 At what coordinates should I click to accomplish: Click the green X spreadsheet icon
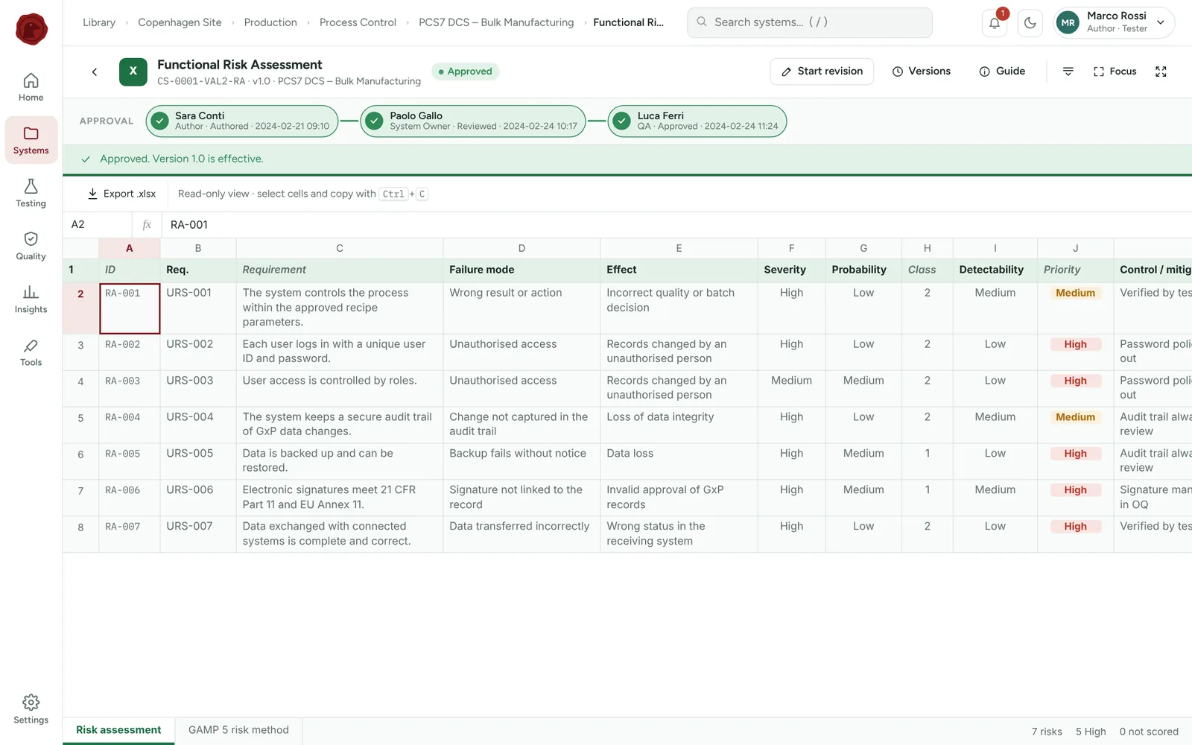[133, 72]
